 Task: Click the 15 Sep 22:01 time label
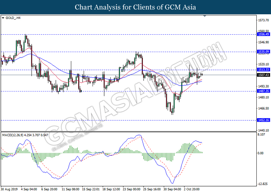[x=91, y=189]
